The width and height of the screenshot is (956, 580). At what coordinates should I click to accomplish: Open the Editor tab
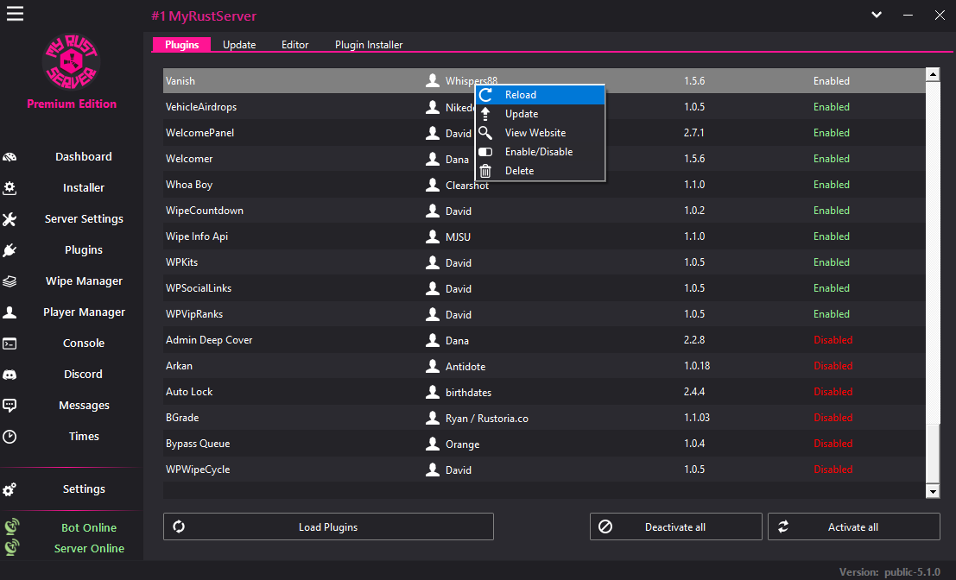click(295, 45)
